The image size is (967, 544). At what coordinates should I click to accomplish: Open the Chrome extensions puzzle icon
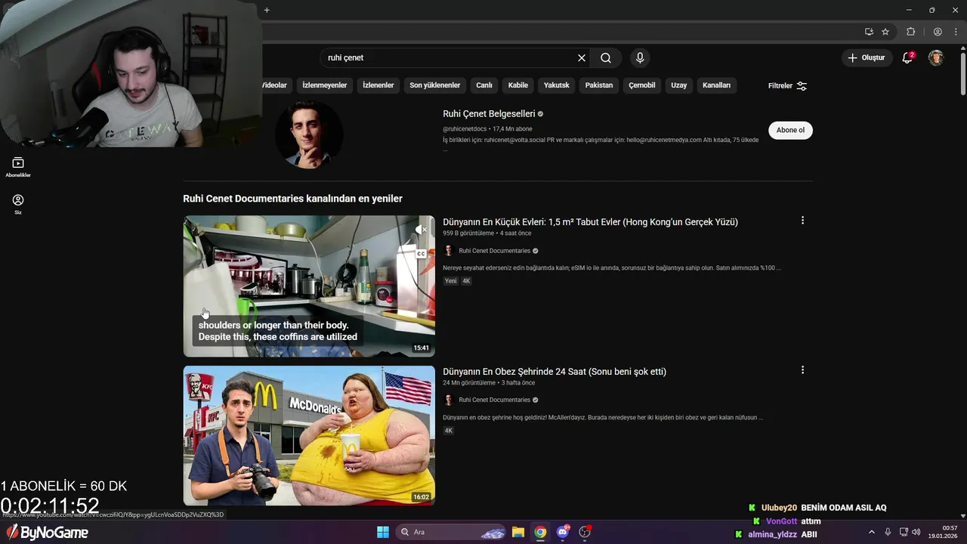[910, 32]
